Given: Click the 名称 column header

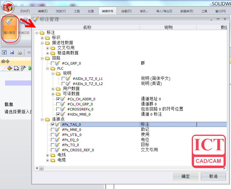Looking at the screenshot, I should click(x=87, y=27).
